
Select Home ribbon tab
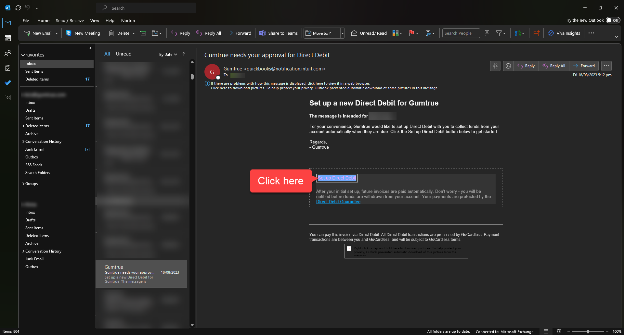click(43, 20)
